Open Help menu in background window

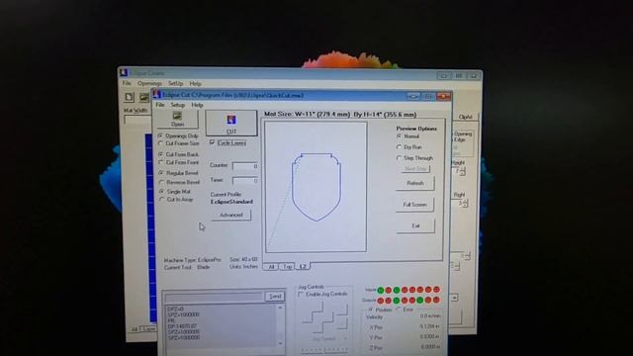click(x=196, y=83)
